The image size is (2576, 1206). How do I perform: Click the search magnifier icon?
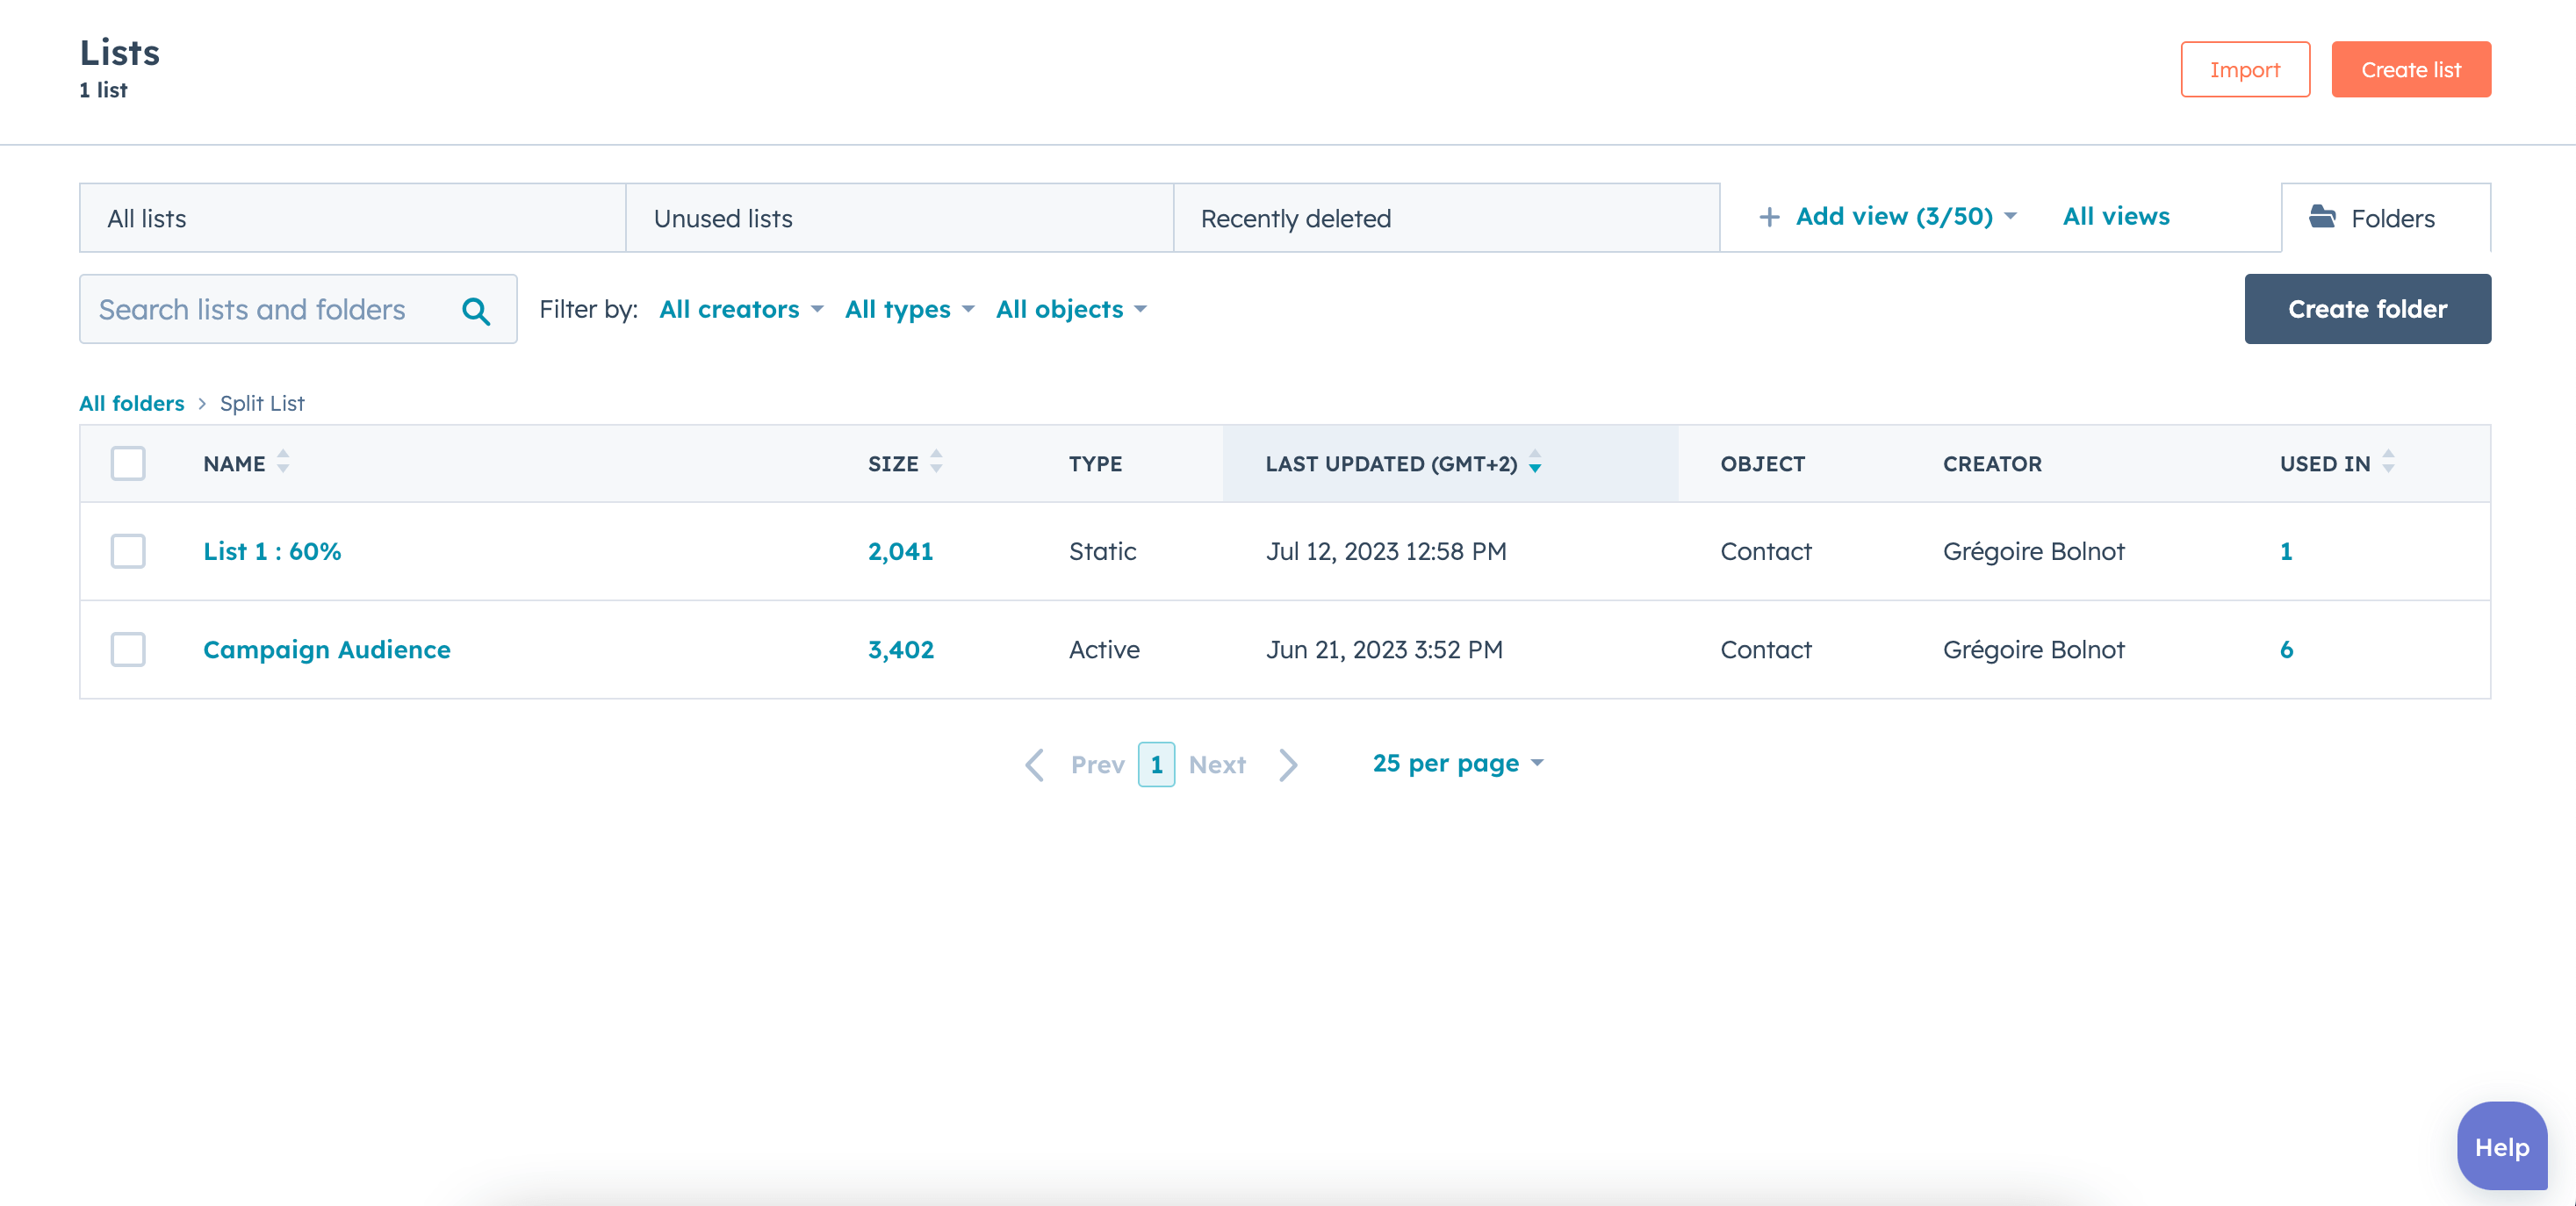click(x=476, y=311)
